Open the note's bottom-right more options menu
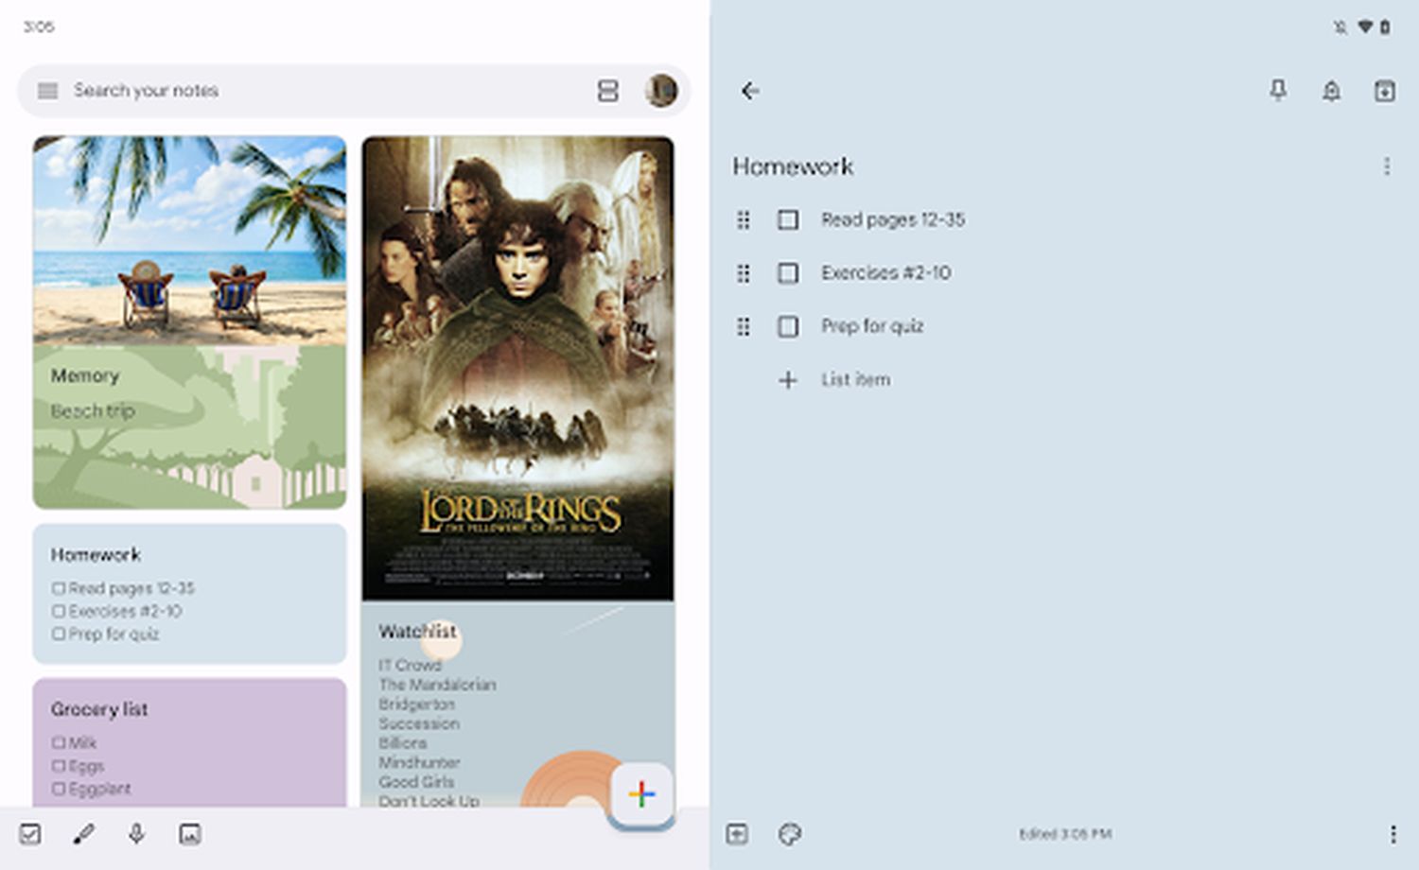This screenshot has height=870, width=1419. [1393, 834]
